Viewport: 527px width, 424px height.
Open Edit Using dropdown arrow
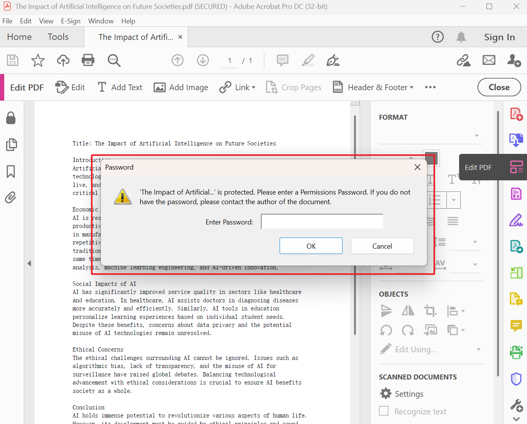pyautogui.click(x=479, y=350)
